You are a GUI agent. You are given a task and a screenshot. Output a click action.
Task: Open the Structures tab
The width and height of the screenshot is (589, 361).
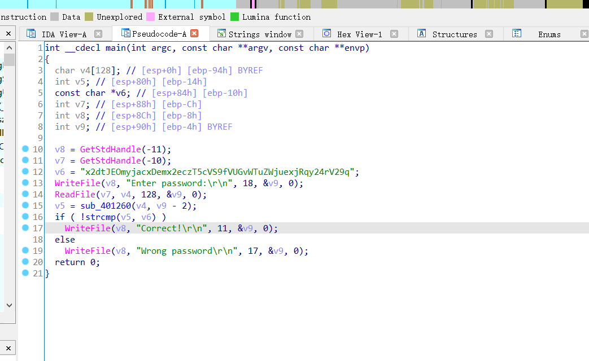coord(454,34)
